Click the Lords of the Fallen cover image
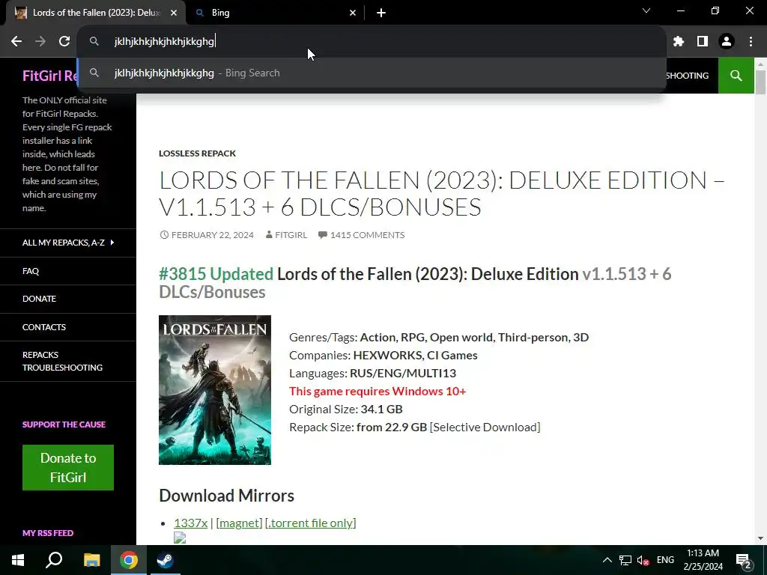This screenshot has height=575, width=767. [215, 390]
